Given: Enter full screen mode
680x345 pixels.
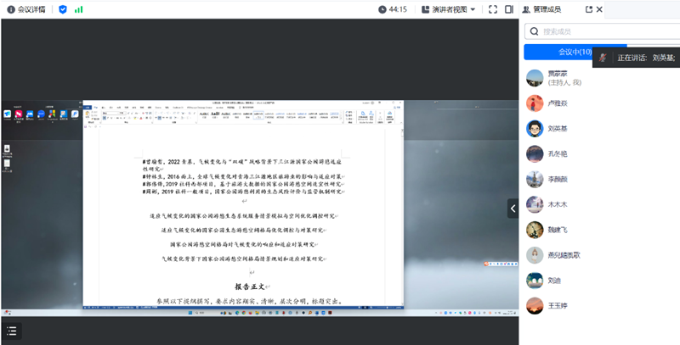Looking at the screenshot, I should point(493,9).
